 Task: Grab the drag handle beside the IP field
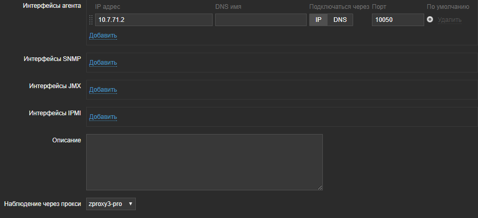pyautogui.click(x=91, y=20)
